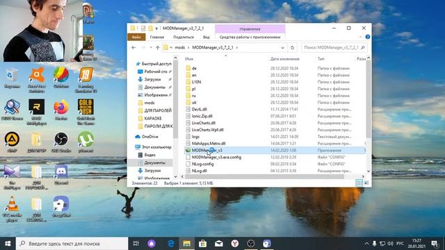Open the Share ribbon tab
The image size is (445, 250).
pos(184,37)
